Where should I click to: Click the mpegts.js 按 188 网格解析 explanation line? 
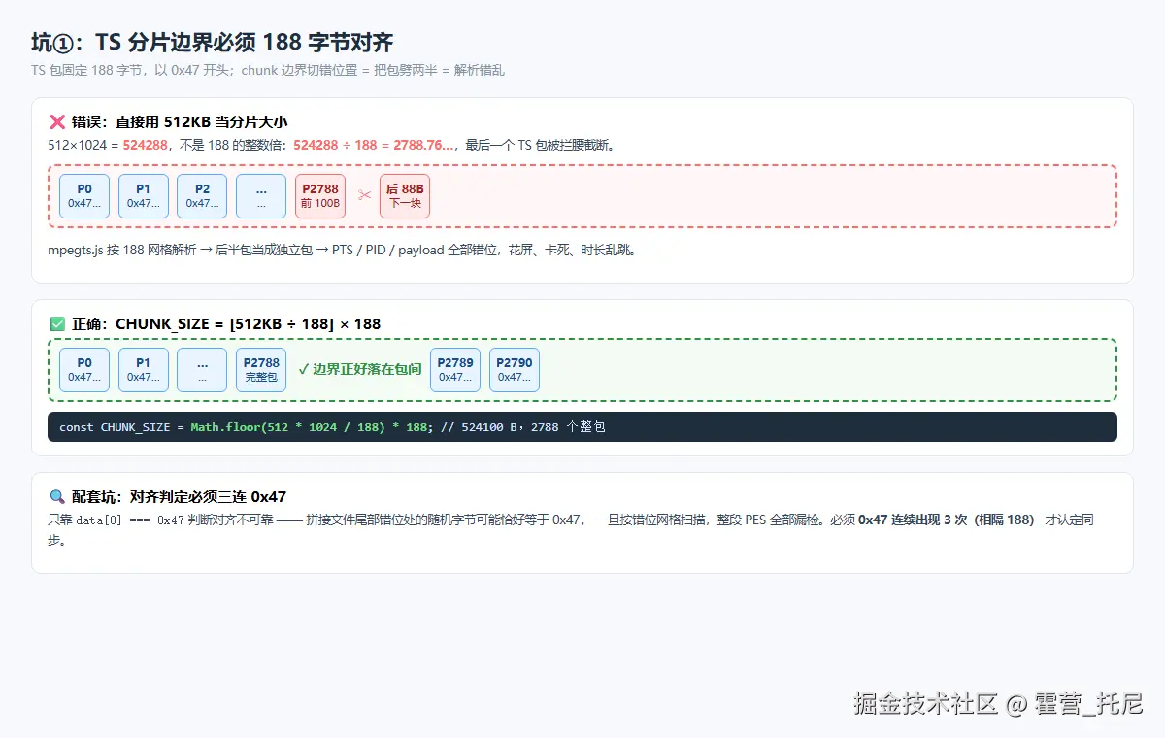(342, 250)
